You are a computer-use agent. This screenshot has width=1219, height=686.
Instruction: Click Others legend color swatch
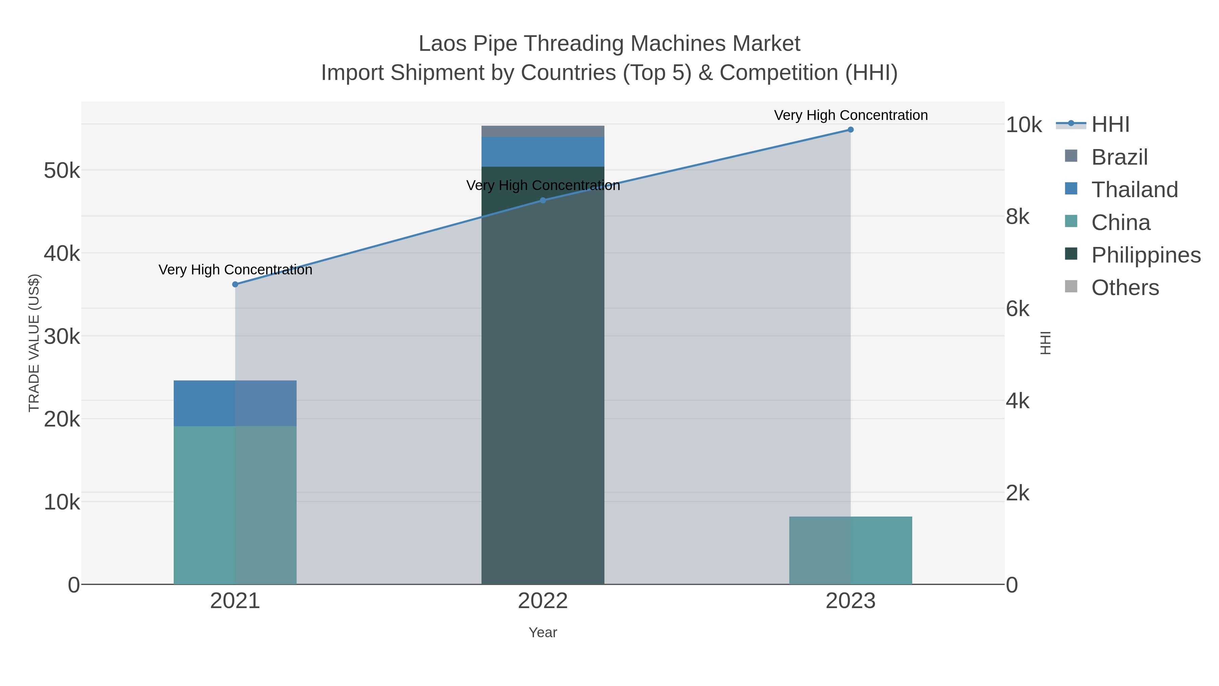coord(1071,286)
